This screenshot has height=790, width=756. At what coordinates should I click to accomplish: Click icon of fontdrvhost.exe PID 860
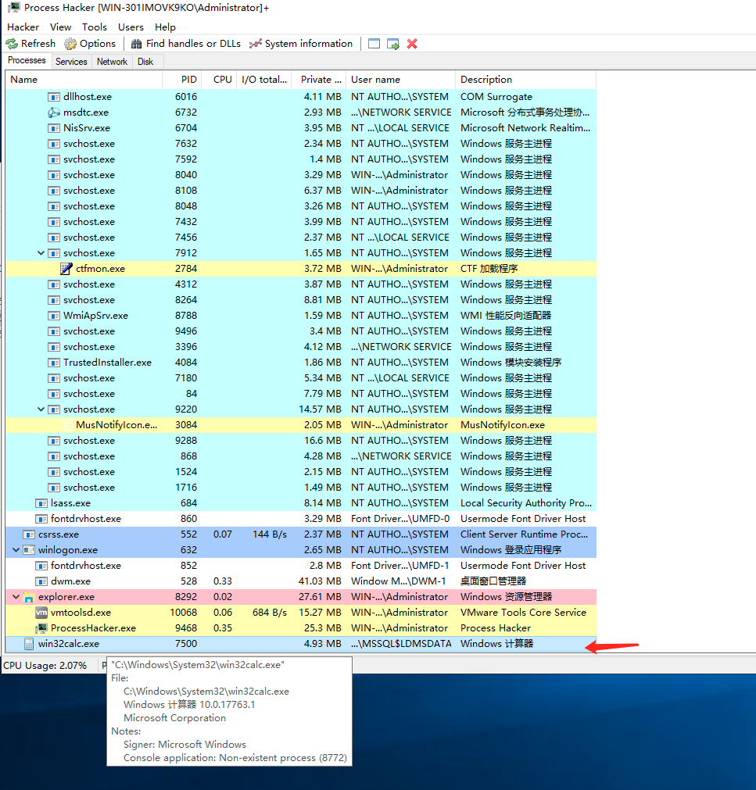point(41,518)
